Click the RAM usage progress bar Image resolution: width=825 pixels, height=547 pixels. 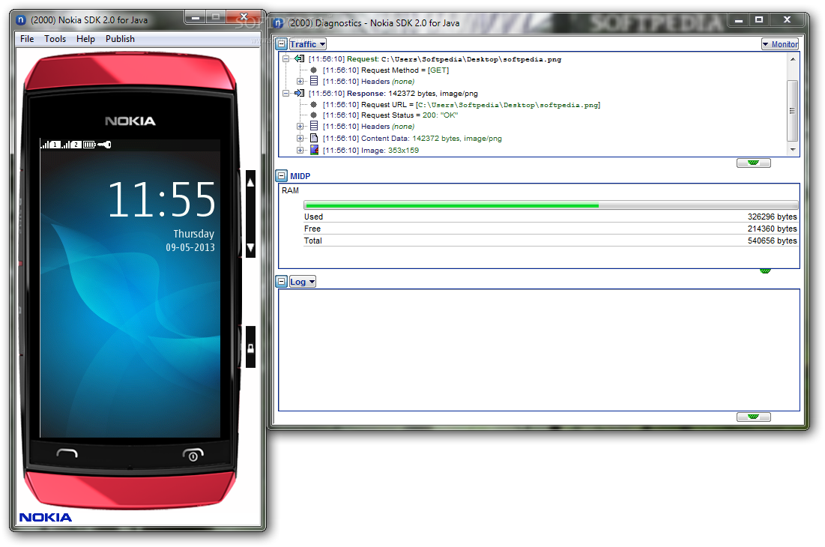point(551,205)
